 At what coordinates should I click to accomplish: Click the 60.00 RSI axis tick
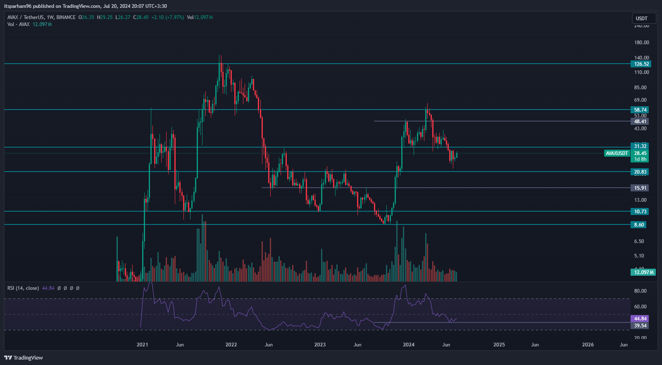(640, 307)
